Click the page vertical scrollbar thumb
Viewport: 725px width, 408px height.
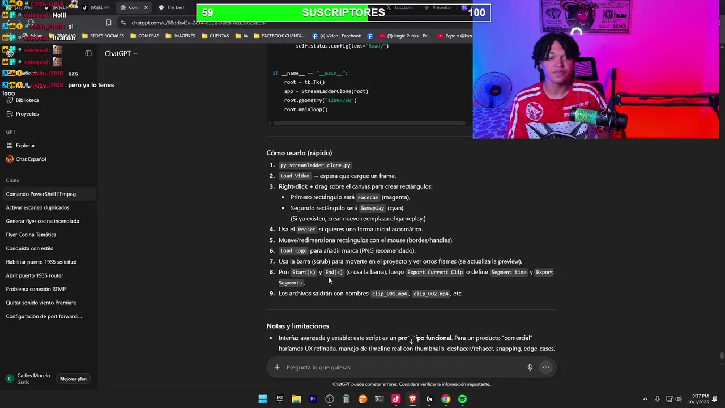pyautogui.click(x=722, y=356)
